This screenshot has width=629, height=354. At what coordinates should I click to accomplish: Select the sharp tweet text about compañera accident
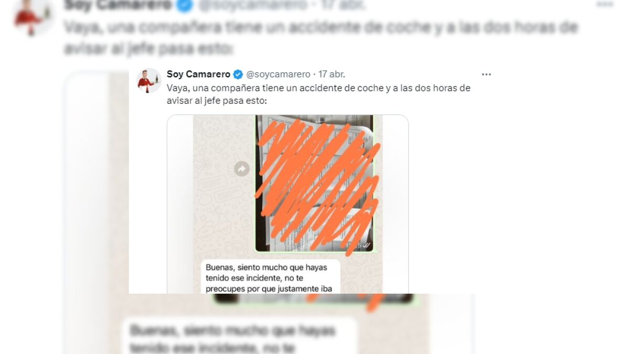click(x=318, y=94)
